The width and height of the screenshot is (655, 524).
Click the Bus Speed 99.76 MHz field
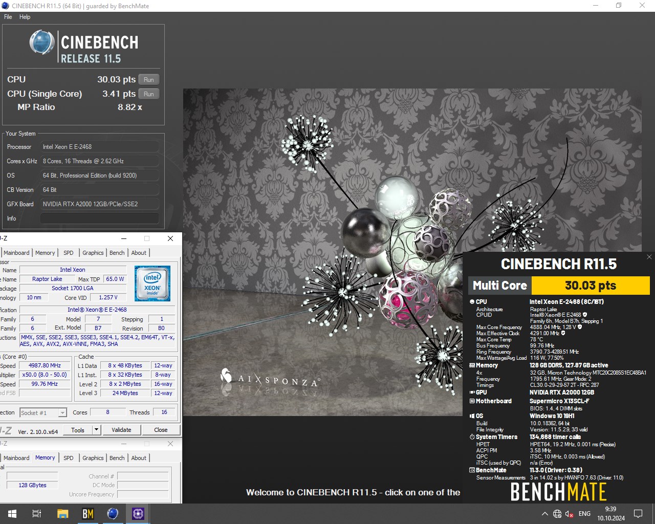(x=45, y=384)
